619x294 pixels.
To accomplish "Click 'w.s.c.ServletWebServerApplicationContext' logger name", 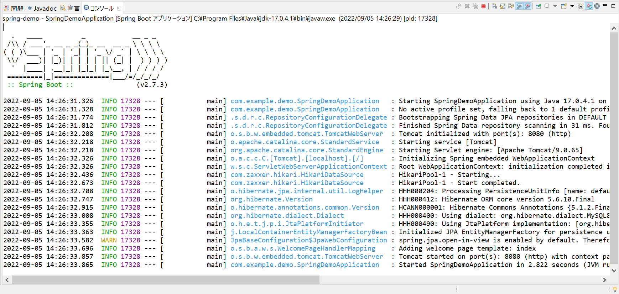I will pyautogui.click(x=308, y=167).
